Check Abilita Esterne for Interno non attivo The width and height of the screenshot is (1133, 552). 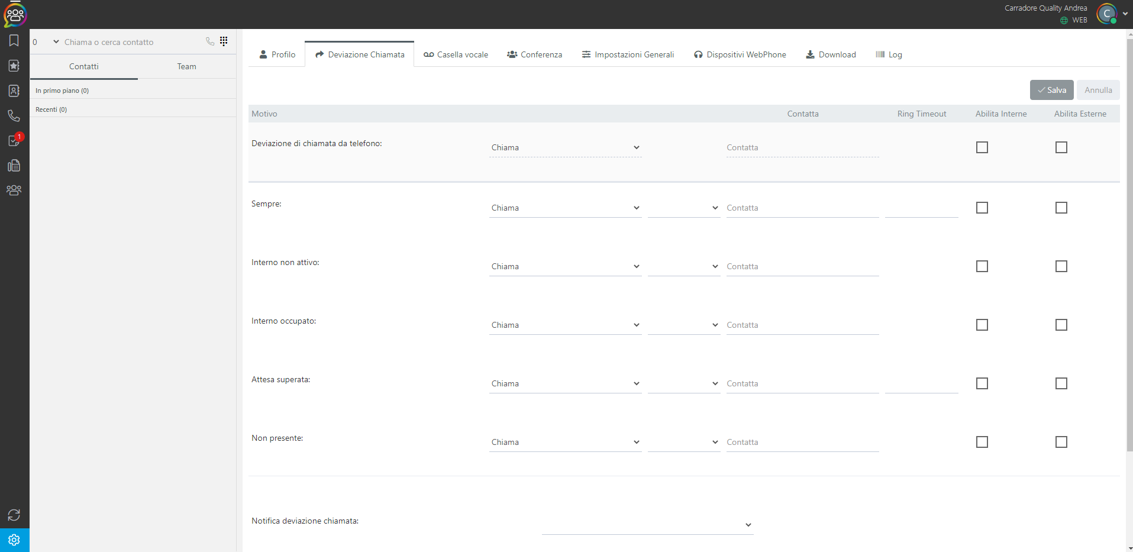coord(1061,266)
